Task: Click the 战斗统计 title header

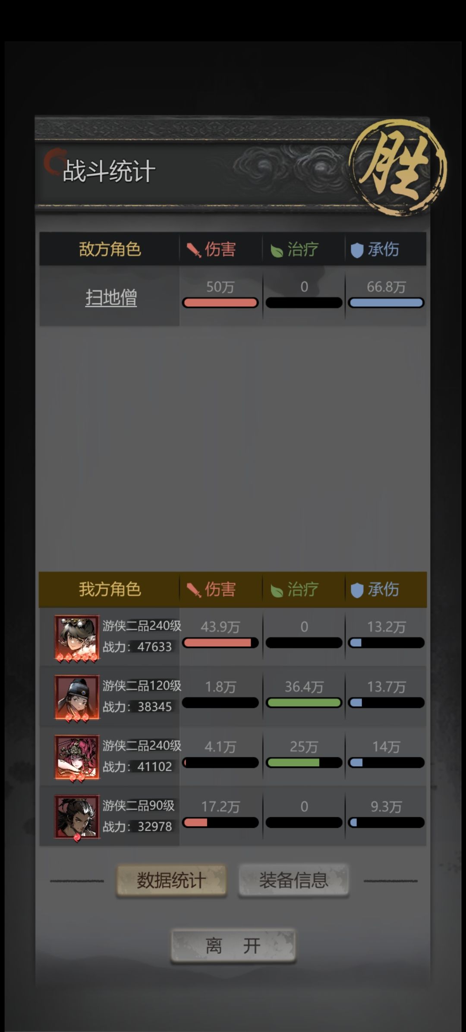Action: coord(109,171)
